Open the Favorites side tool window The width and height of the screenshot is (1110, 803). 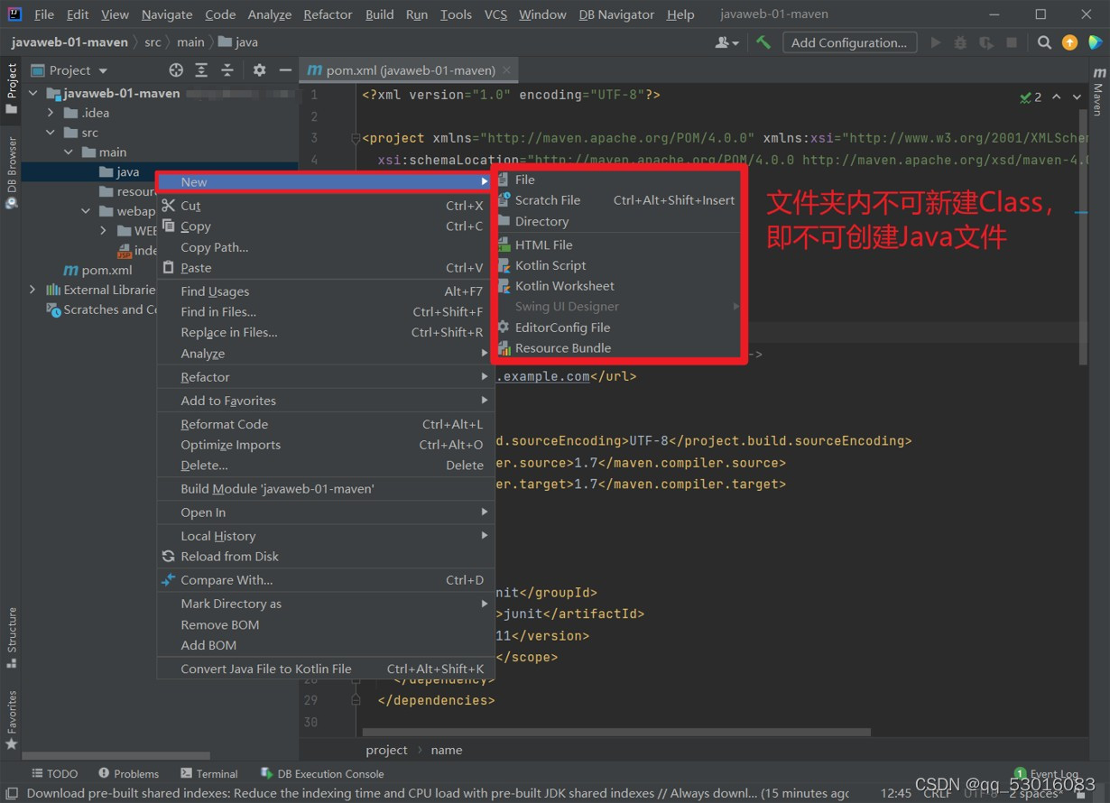coord(12,720)
